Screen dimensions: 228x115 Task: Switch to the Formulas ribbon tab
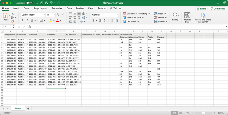pyautogui.click(x=57, y=8)
